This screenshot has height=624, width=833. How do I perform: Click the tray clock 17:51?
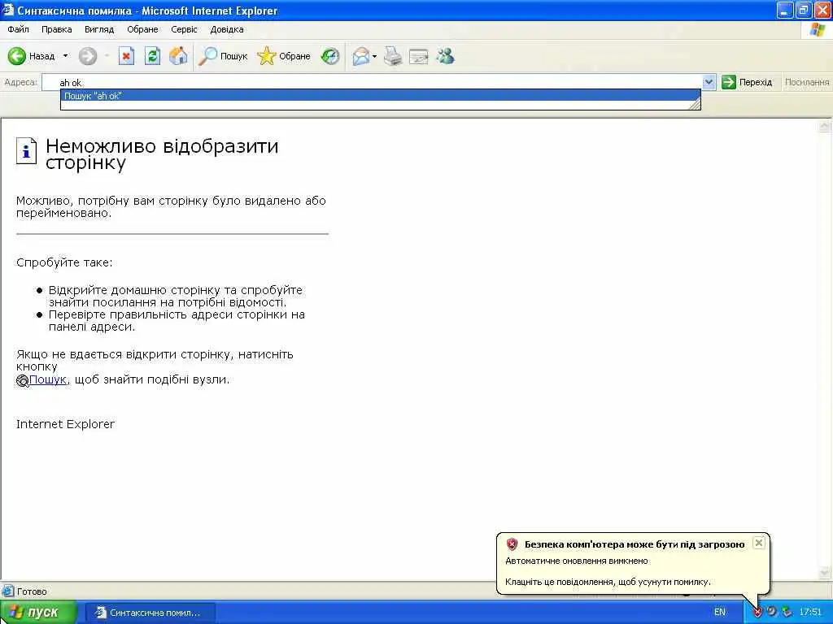[x=811, y=612]
